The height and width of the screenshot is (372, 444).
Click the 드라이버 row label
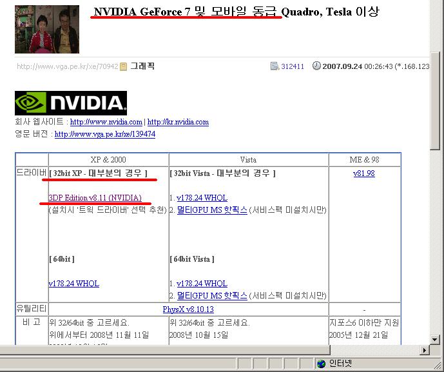[32, 173]
